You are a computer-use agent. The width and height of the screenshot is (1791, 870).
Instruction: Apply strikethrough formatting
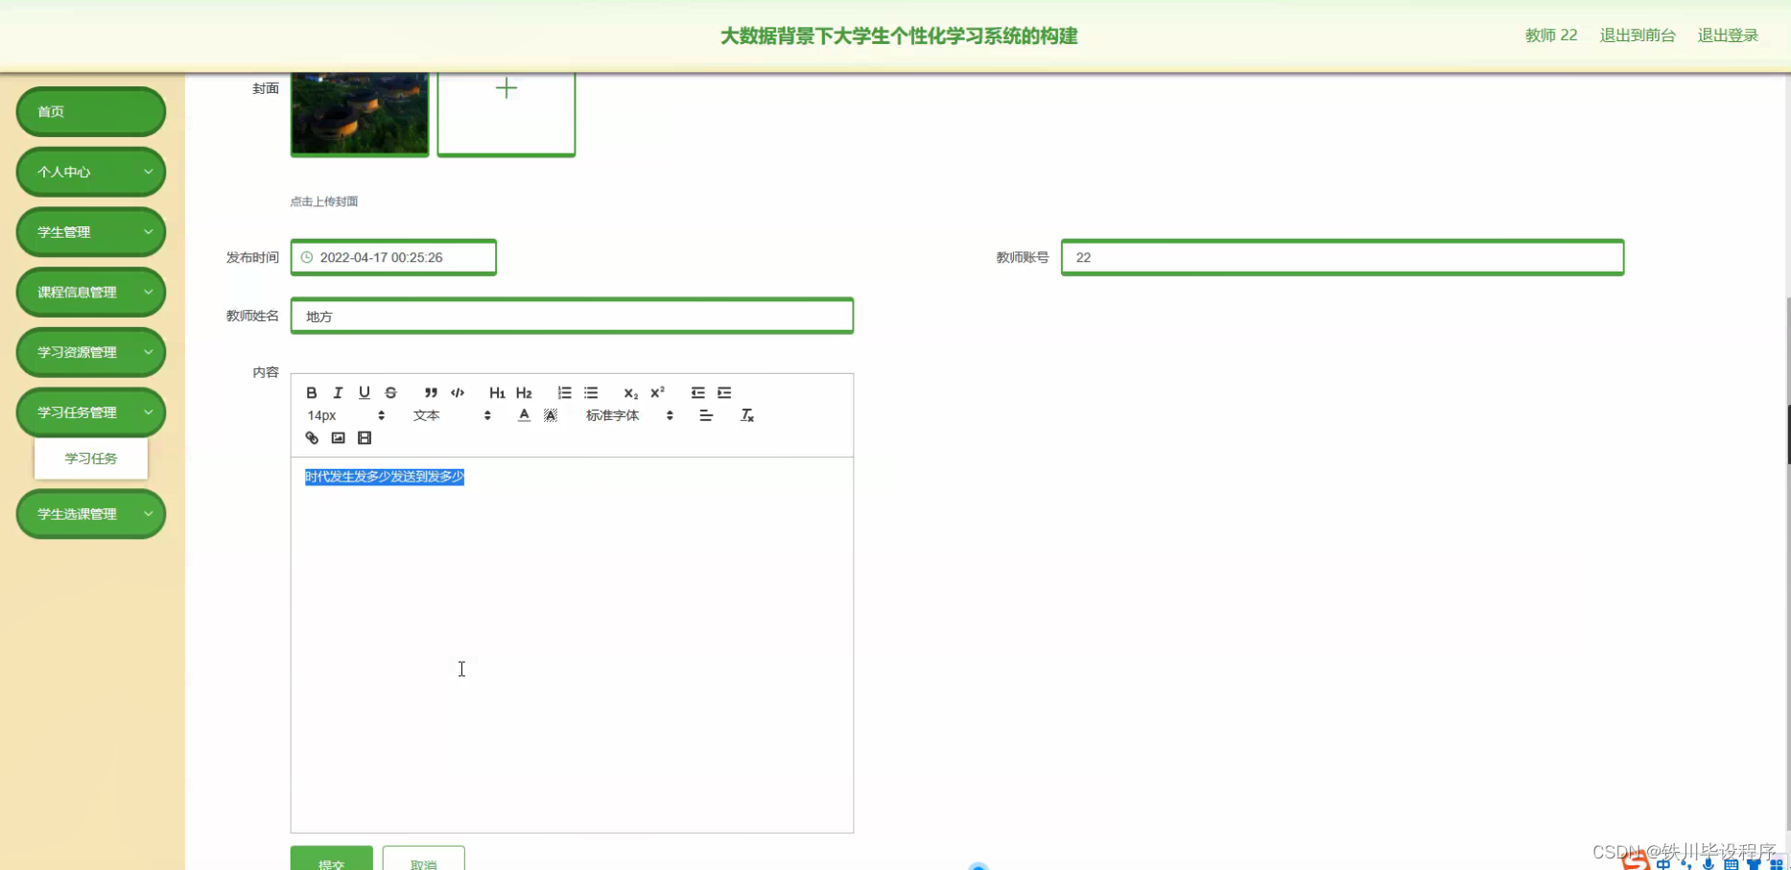click(390, 392)
